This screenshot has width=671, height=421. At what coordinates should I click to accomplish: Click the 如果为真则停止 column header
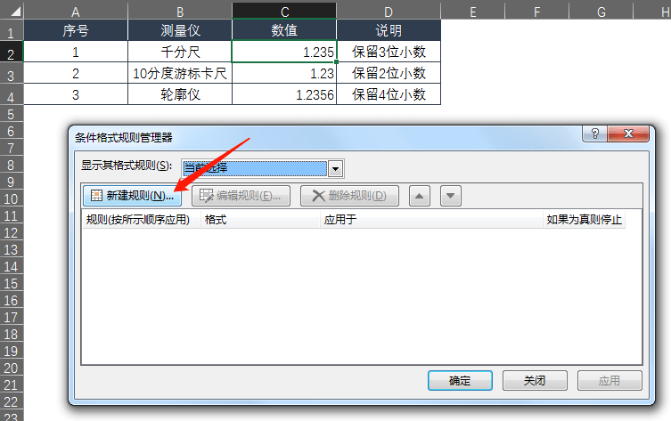[x=585, y=220]
